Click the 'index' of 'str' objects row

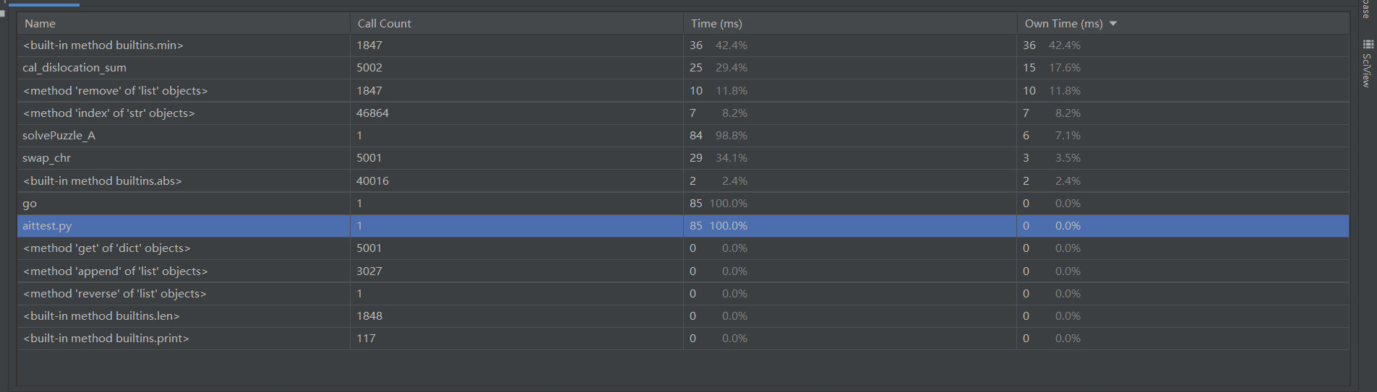coord(109,113)
